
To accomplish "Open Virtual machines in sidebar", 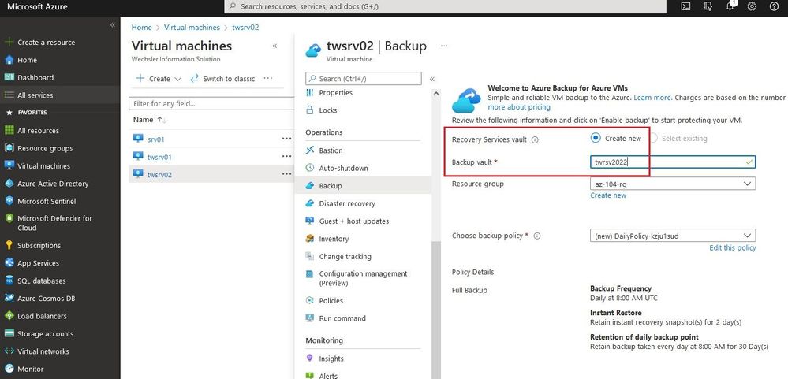I will point(43,166).
